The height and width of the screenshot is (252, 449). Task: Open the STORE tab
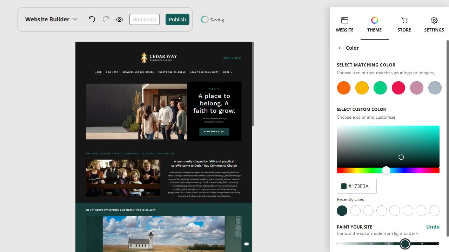point(404,24)
